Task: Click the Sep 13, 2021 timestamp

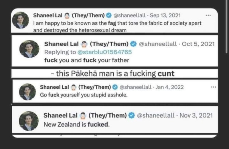Action: point(165,15)
